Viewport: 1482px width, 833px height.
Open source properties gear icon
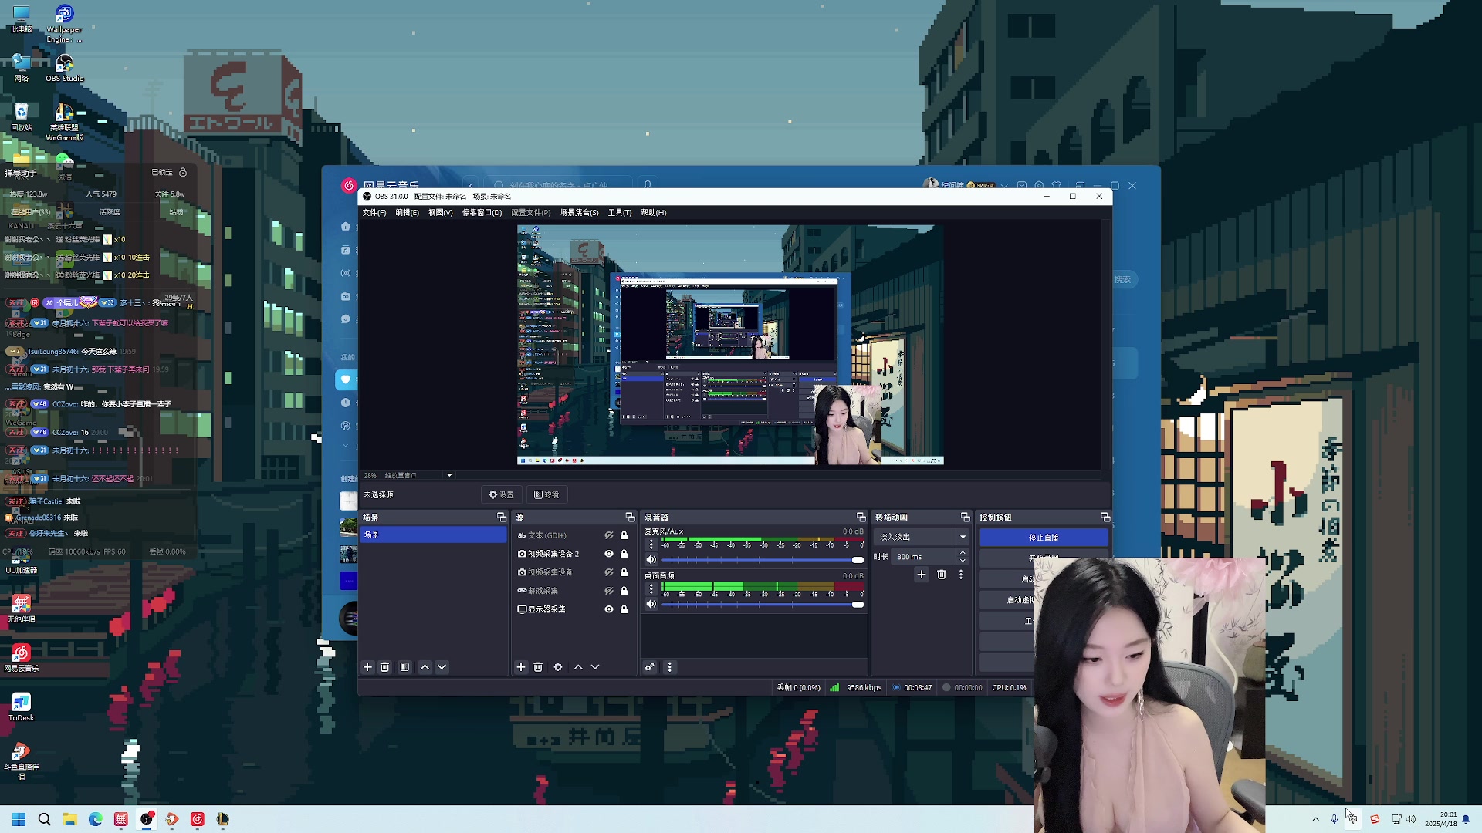pyautogui.click(x=558, y=667)
